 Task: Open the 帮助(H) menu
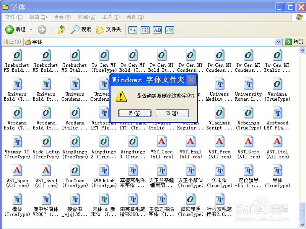point(135,17)
